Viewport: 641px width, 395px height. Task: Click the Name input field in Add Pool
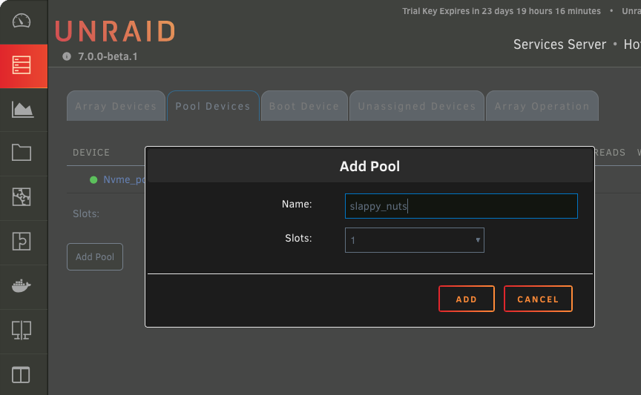pos(461,206)
